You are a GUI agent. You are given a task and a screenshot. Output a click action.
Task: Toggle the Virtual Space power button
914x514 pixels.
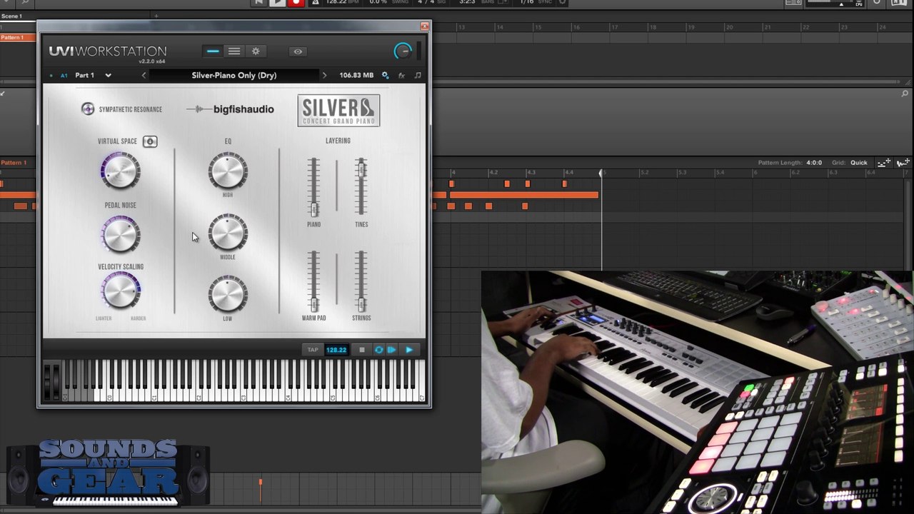[x=150, y=141]
